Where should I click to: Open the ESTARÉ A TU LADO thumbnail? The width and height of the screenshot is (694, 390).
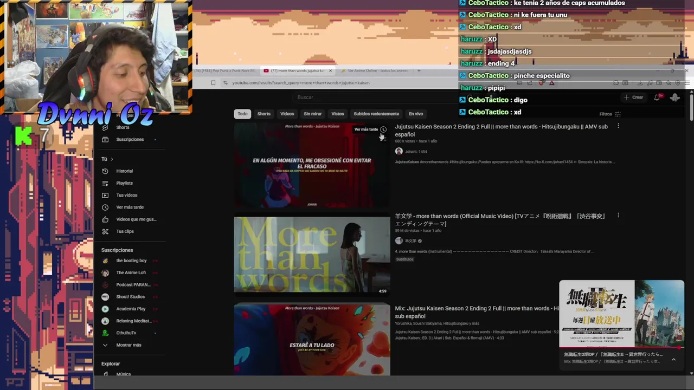coord(312,340)
